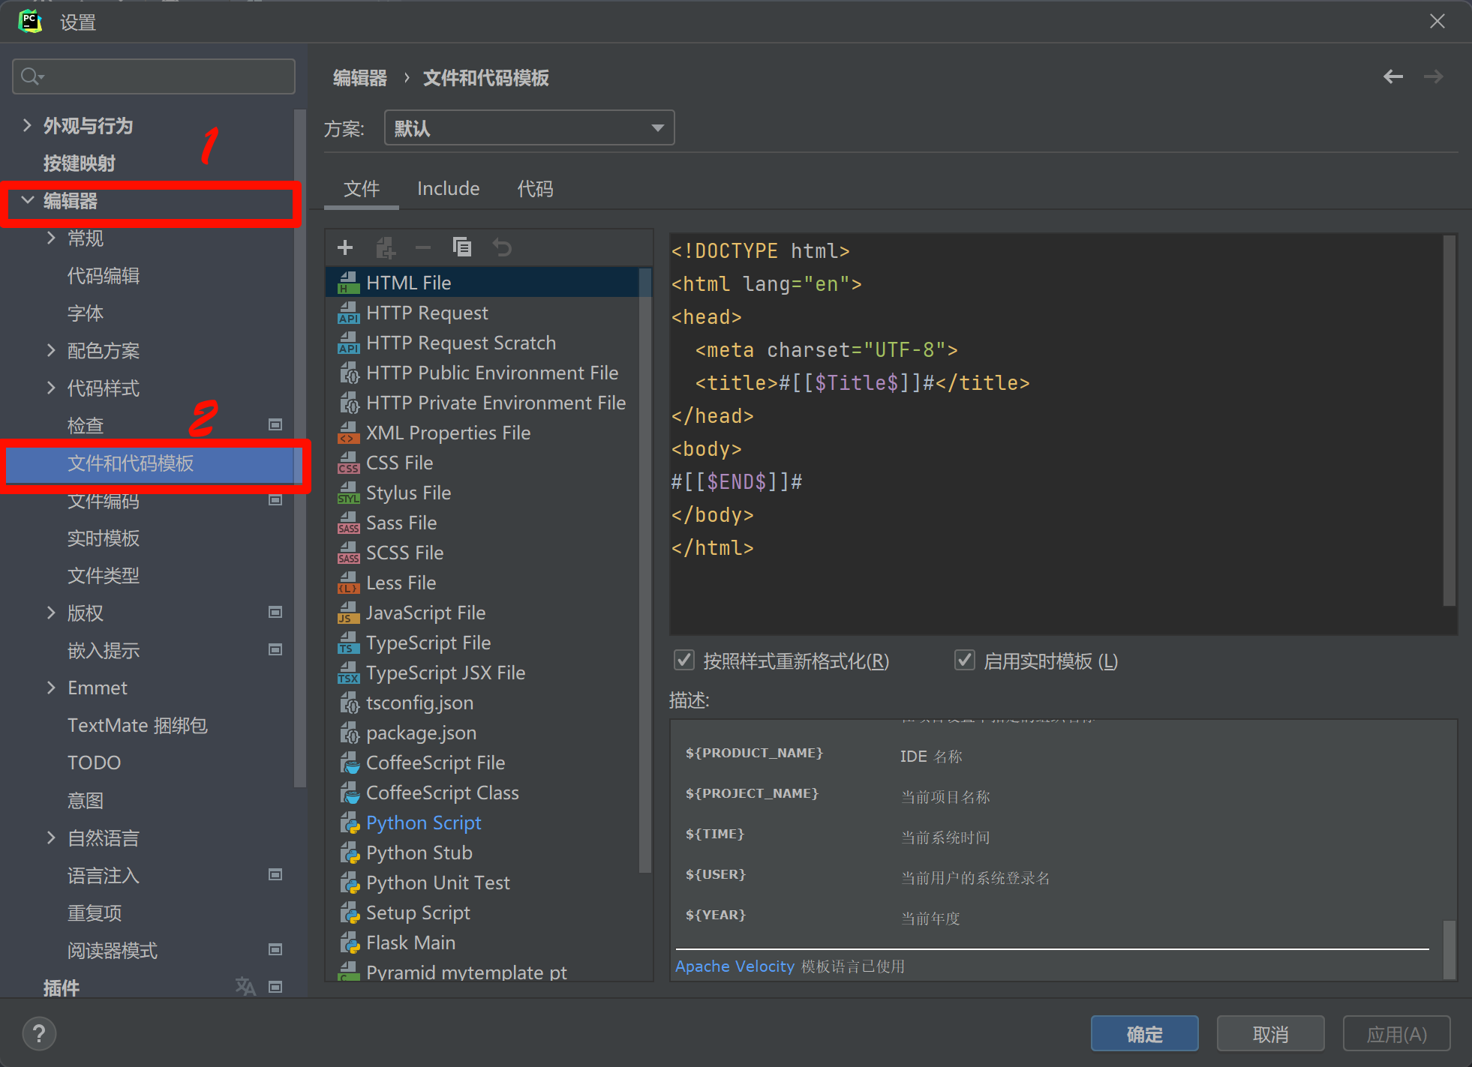Screen dimensions: 1472x1067
Task: Toggle the enable live templates checkbox
Action: click(x=964, y=661)
